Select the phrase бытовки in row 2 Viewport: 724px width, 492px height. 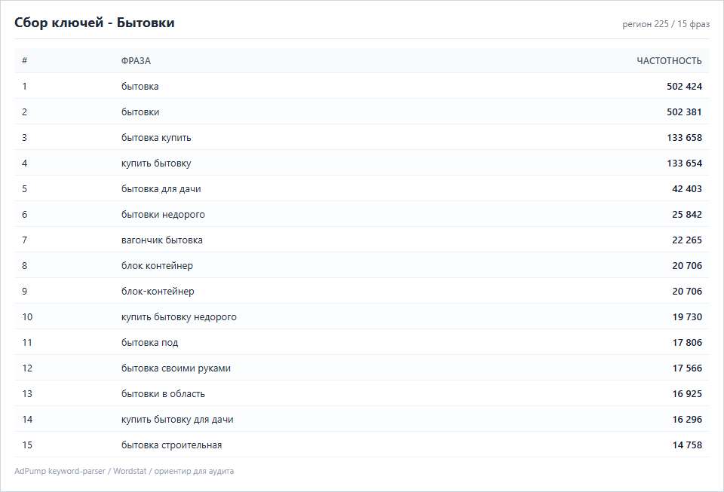coord(140,112)
